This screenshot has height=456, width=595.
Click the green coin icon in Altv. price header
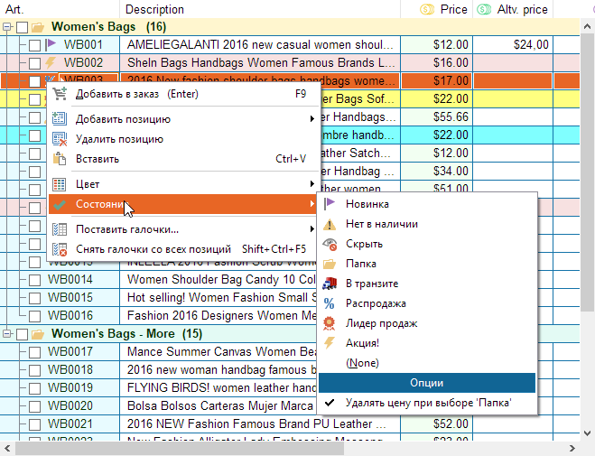[484, 10]
